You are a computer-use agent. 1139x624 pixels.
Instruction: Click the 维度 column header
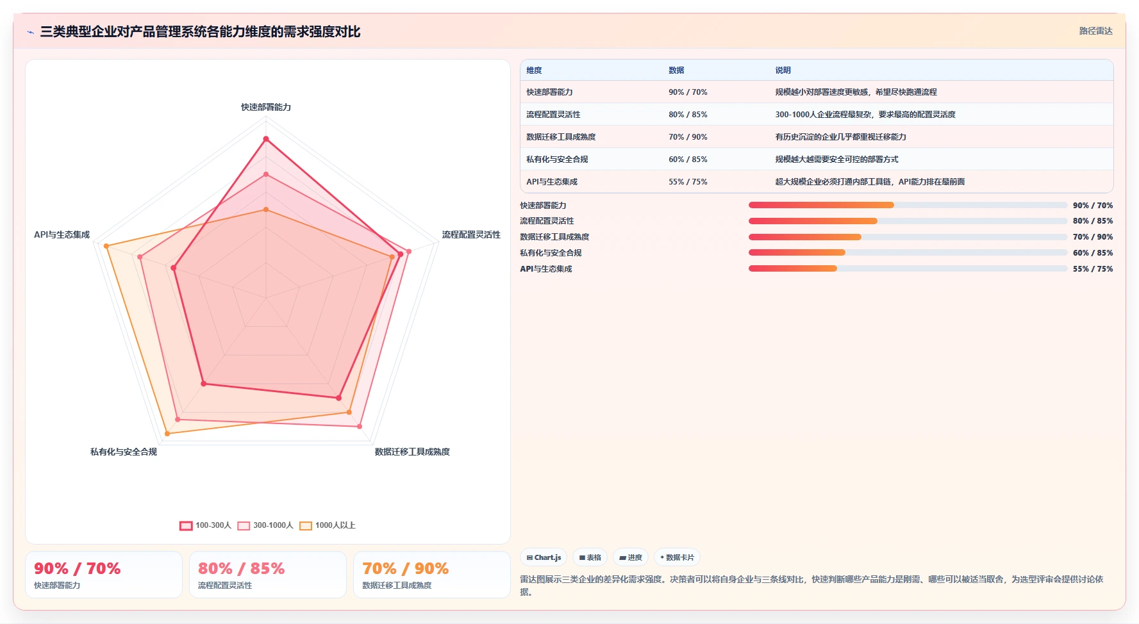pyautogui.click(x=534, y=70)
